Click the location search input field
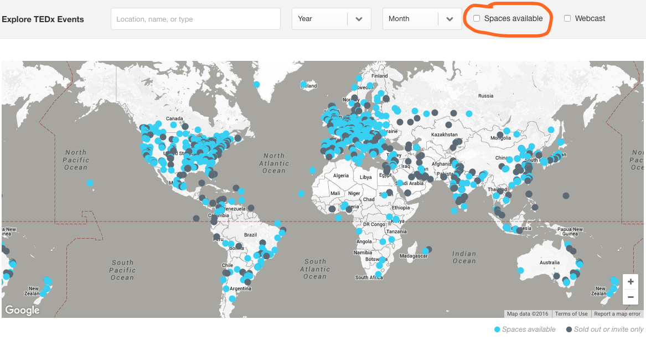Viewport: 646px width, 340px height. click(195, 18)
